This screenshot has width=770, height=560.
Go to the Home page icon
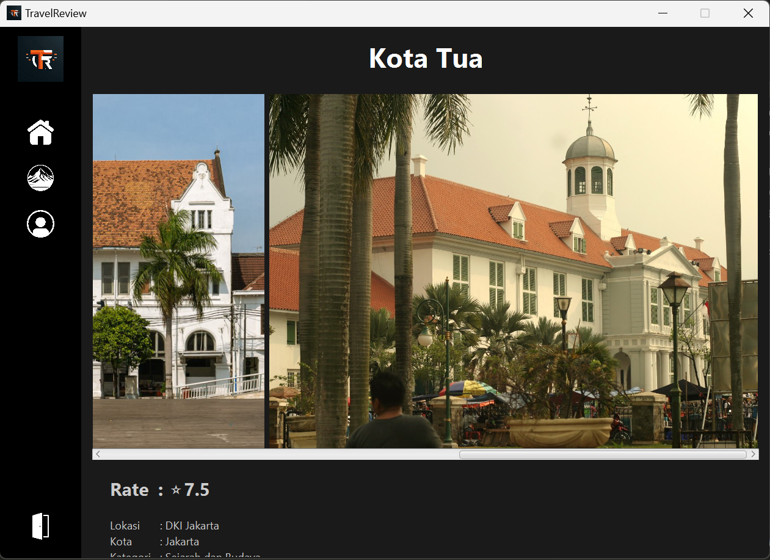[40, 133]
